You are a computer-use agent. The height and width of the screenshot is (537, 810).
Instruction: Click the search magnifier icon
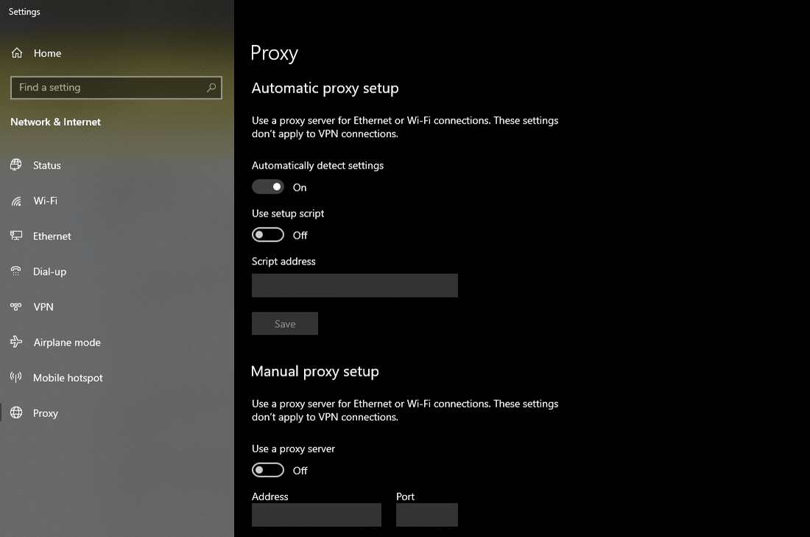click(211, 88)
